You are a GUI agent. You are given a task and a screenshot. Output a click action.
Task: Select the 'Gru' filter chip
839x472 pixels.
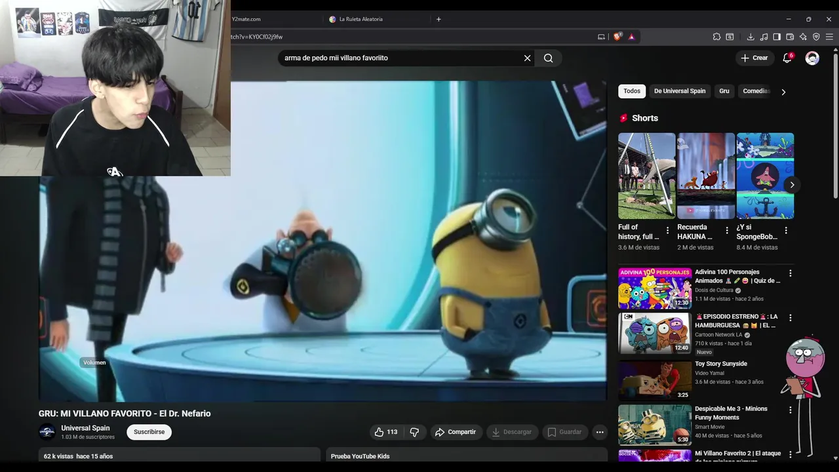click(x=724, y=91)
